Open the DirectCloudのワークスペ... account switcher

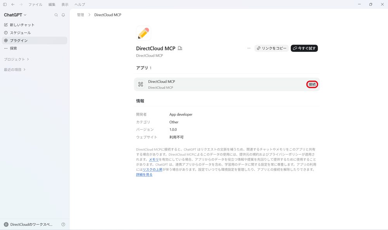28,225
